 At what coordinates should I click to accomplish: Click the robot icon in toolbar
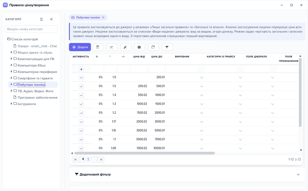pos(139,47)
